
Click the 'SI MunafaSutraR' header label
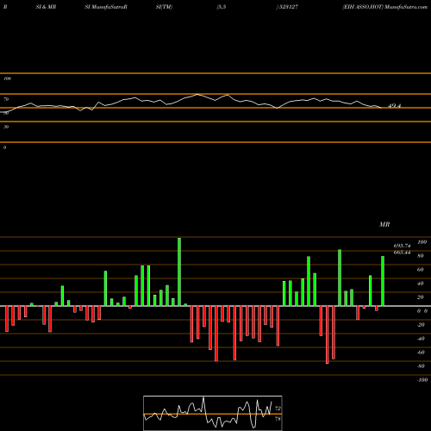tap(106, 7)
